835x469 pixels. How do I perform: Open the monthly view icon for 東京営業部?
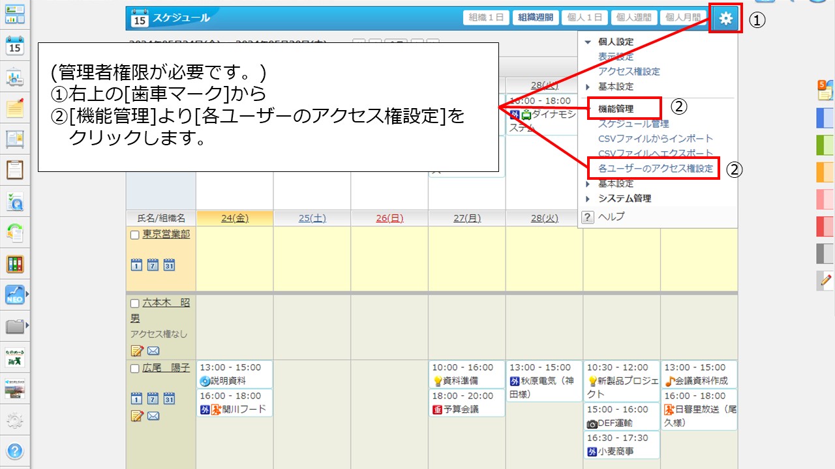(x=169, y=264)
